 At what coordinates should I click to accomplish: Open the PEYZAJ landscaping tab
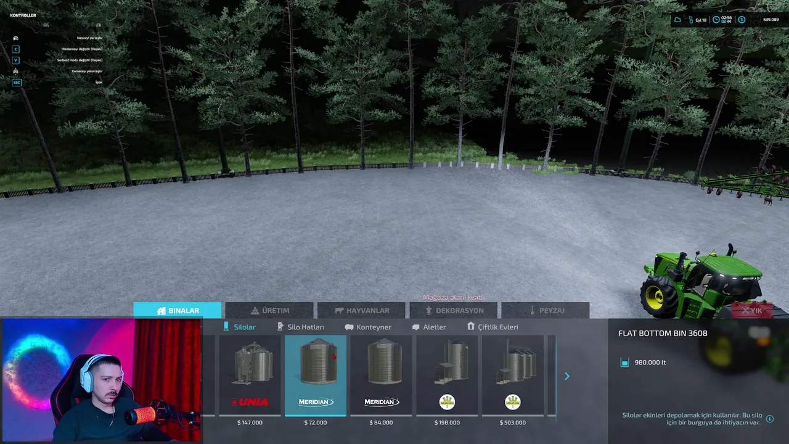[546, 310]
